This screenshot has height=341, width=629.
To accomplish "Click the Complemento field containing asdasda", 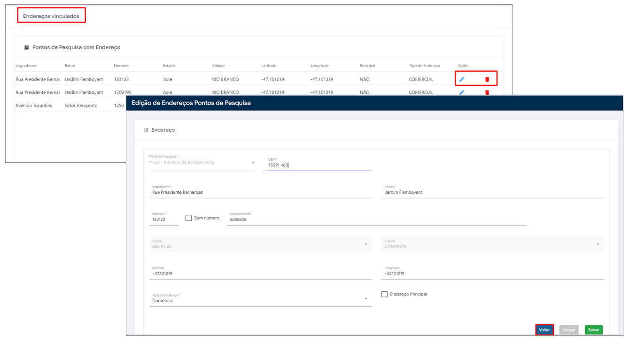I will point(376,219).
